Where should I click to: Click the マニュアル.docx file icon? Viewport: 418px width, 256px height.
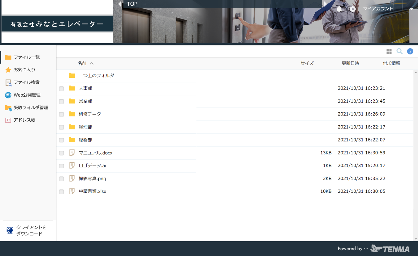(x=72, y=153)
